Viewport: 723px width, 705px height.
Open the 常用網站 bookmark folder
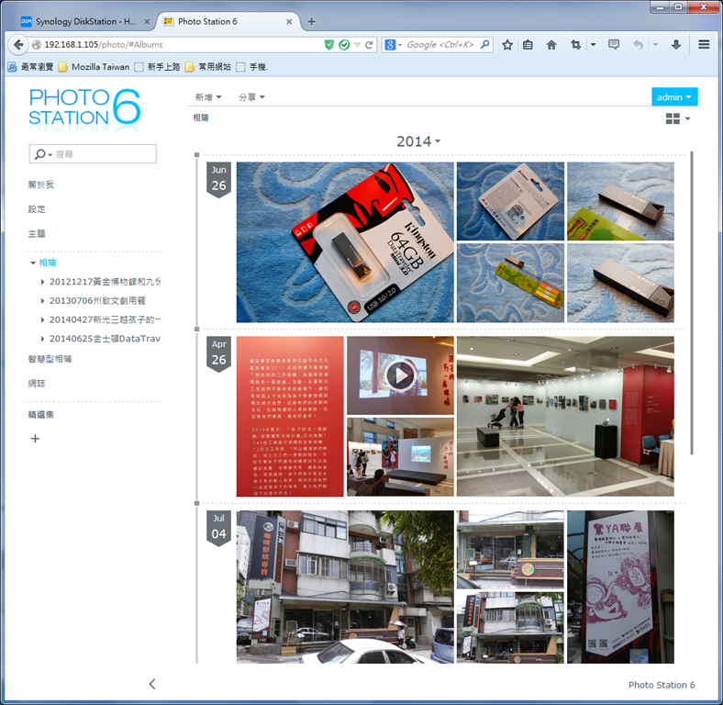[208, 67]
